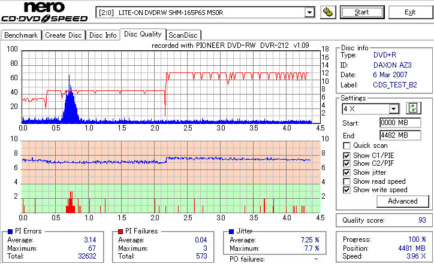Click the Start MB input field
The height and width of the screenshot is (264, 434).
(400, 123)
